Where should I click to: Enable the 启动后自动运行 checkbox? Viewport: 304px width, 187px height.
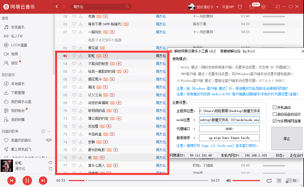[x=274, y=114]
